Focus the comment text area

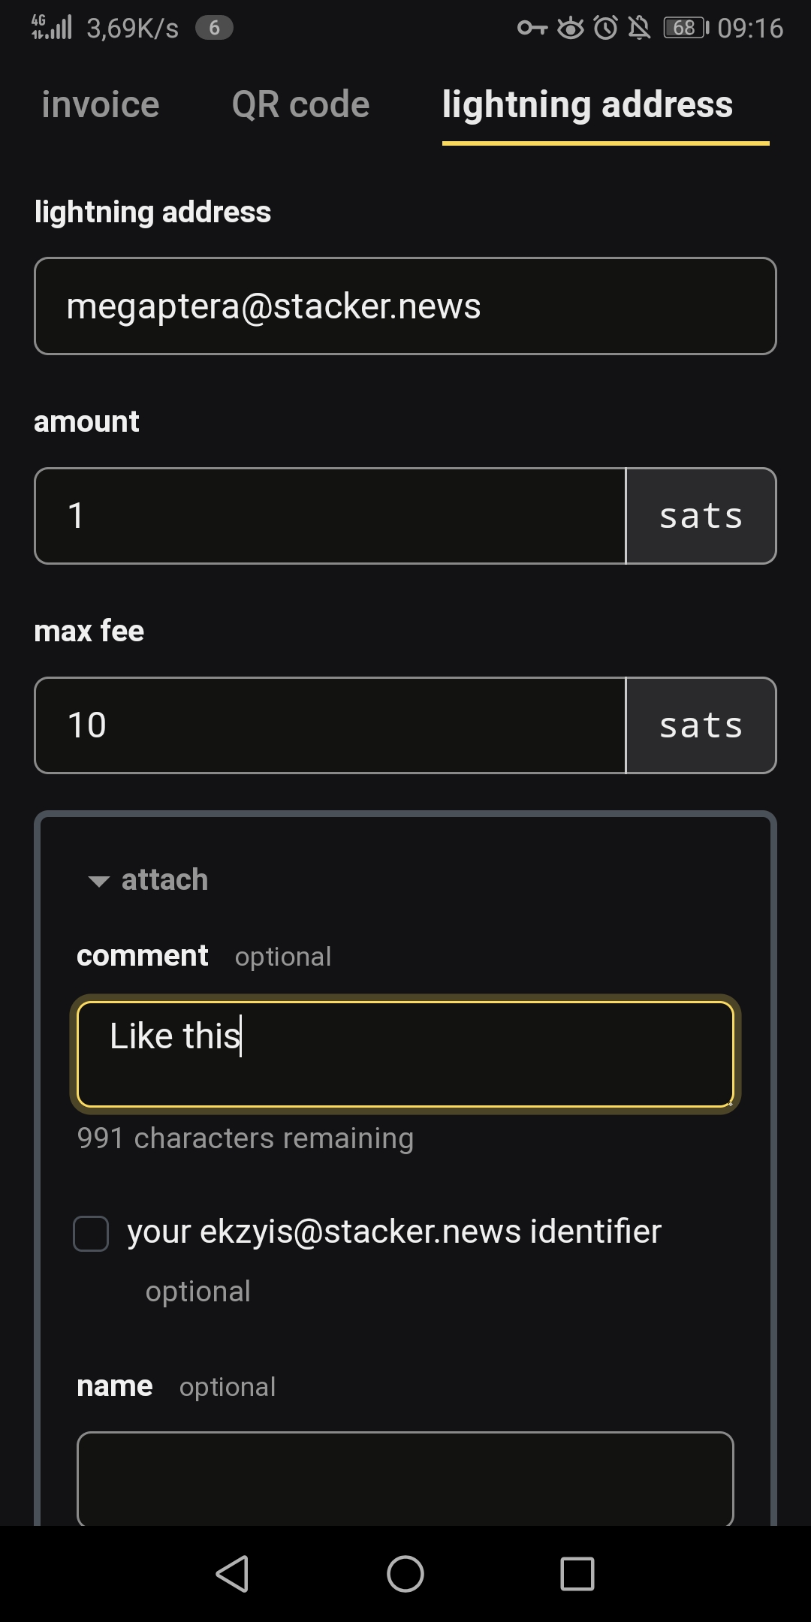click(x=405, y=1054)
